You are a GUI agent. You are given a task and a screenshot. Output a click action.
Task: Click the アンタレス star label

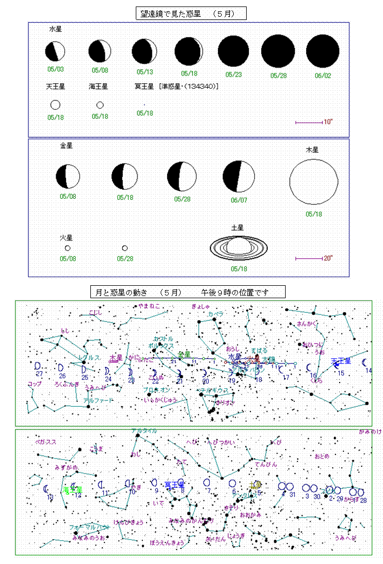pyautogui.click(x=245, y=495)
